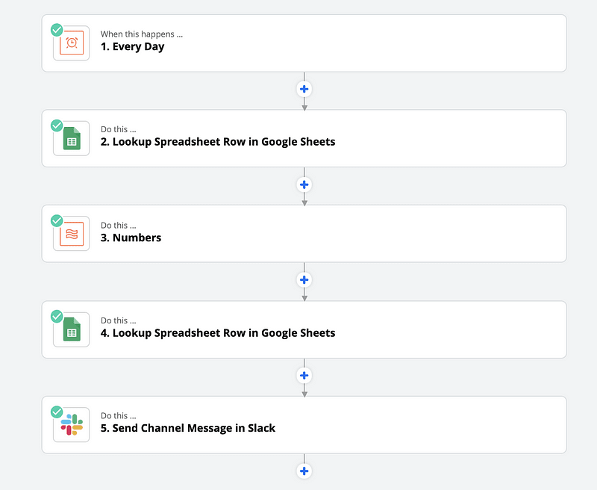The image size is (597, 490).
Task: Click 'Do this ...' label above Slack step
Action: (x=119, y=416)
